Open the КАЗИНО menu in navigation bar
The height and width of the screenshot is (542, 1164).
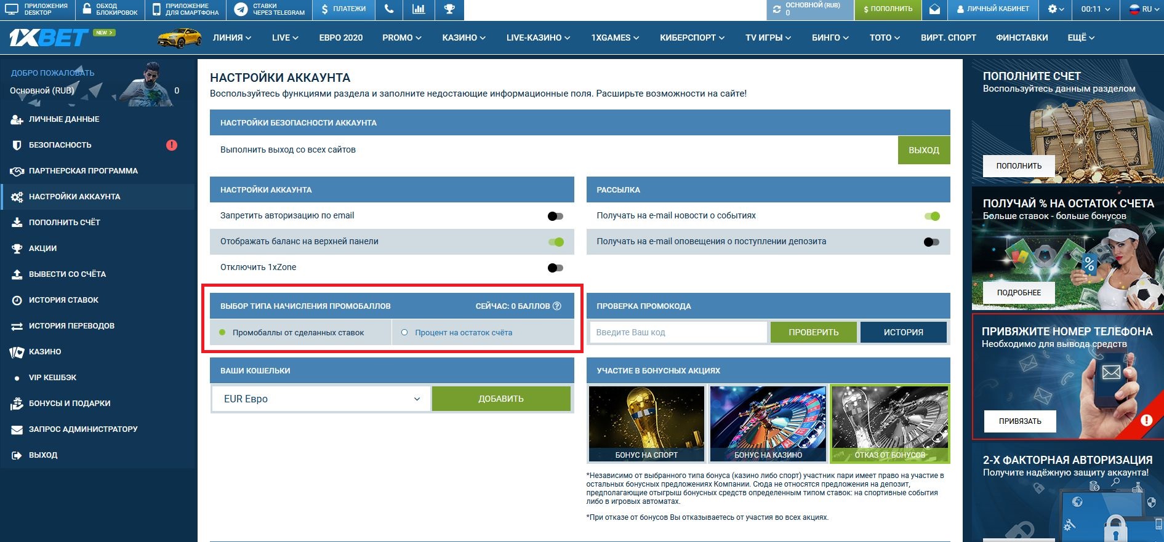coord(464,38)
